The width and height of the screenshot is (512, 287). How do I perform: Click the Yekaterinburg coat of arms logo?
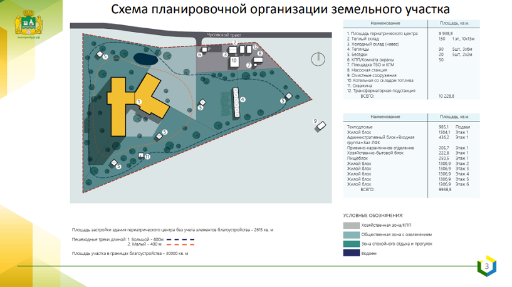coord(28,22)
